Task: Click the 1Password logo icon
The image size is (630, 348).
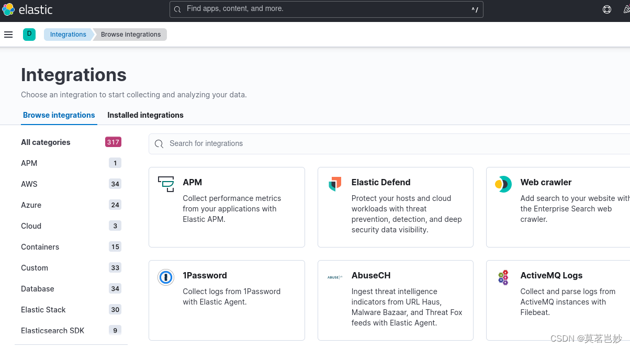Action: [x=166, y=277]
